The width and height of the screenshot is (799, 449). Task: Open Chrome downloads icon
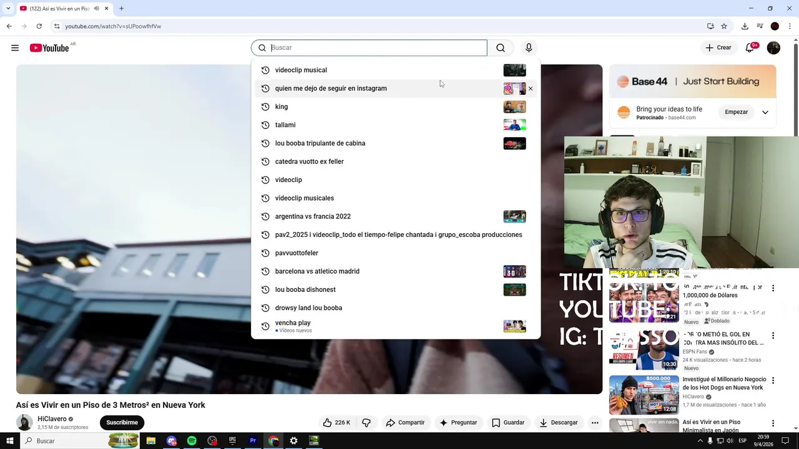(x=745, y=26)
